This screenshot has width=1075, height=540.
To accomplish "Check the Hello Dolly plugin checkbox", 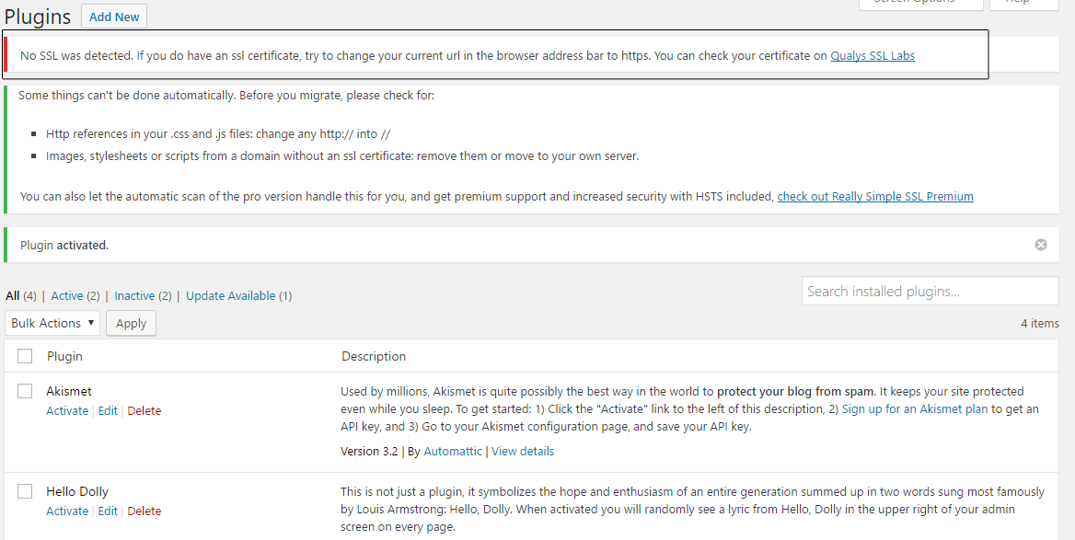I will (x=25, y=490).
